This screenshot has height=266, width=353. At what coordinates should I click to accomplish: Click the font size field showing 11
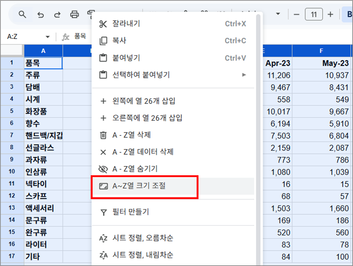314,15
